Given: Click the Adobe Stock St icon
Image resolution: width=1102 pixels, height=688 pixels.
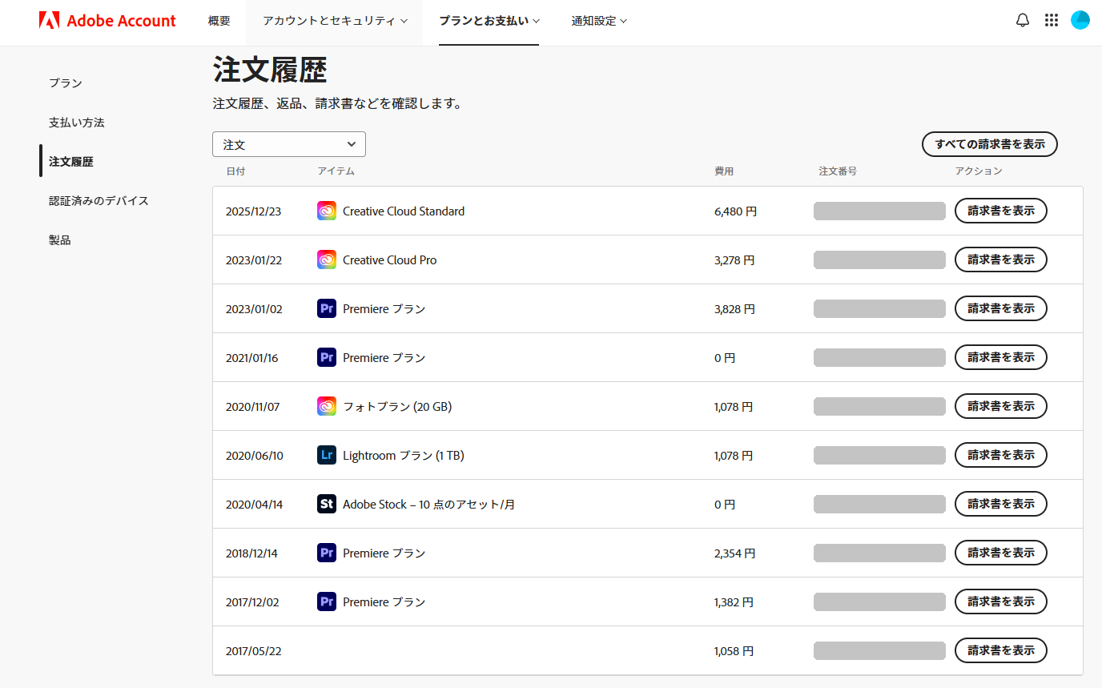Looking at the screenshot, I should point(327,505).
